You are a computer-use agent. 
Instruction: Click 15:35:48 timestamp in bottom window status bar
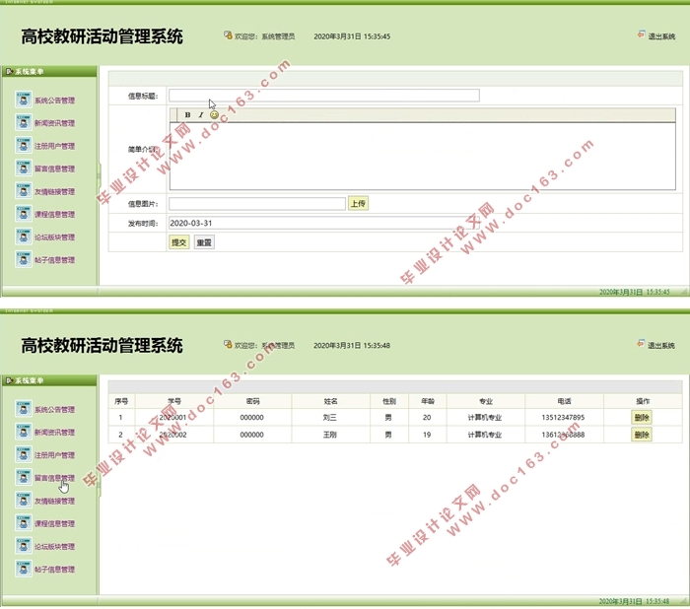click(x=657, y=601)
